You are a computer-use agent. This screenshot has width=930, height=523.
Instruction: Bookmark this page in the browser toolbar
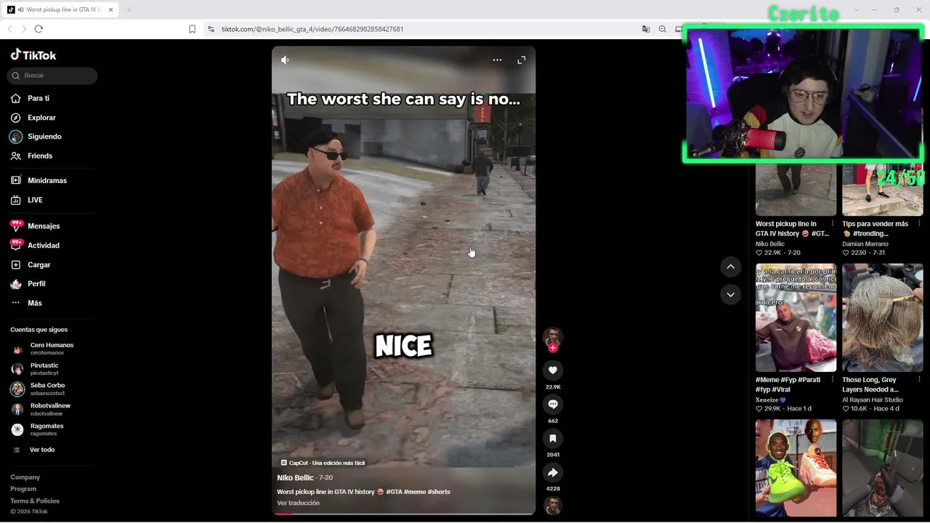[x=192, y=29]
